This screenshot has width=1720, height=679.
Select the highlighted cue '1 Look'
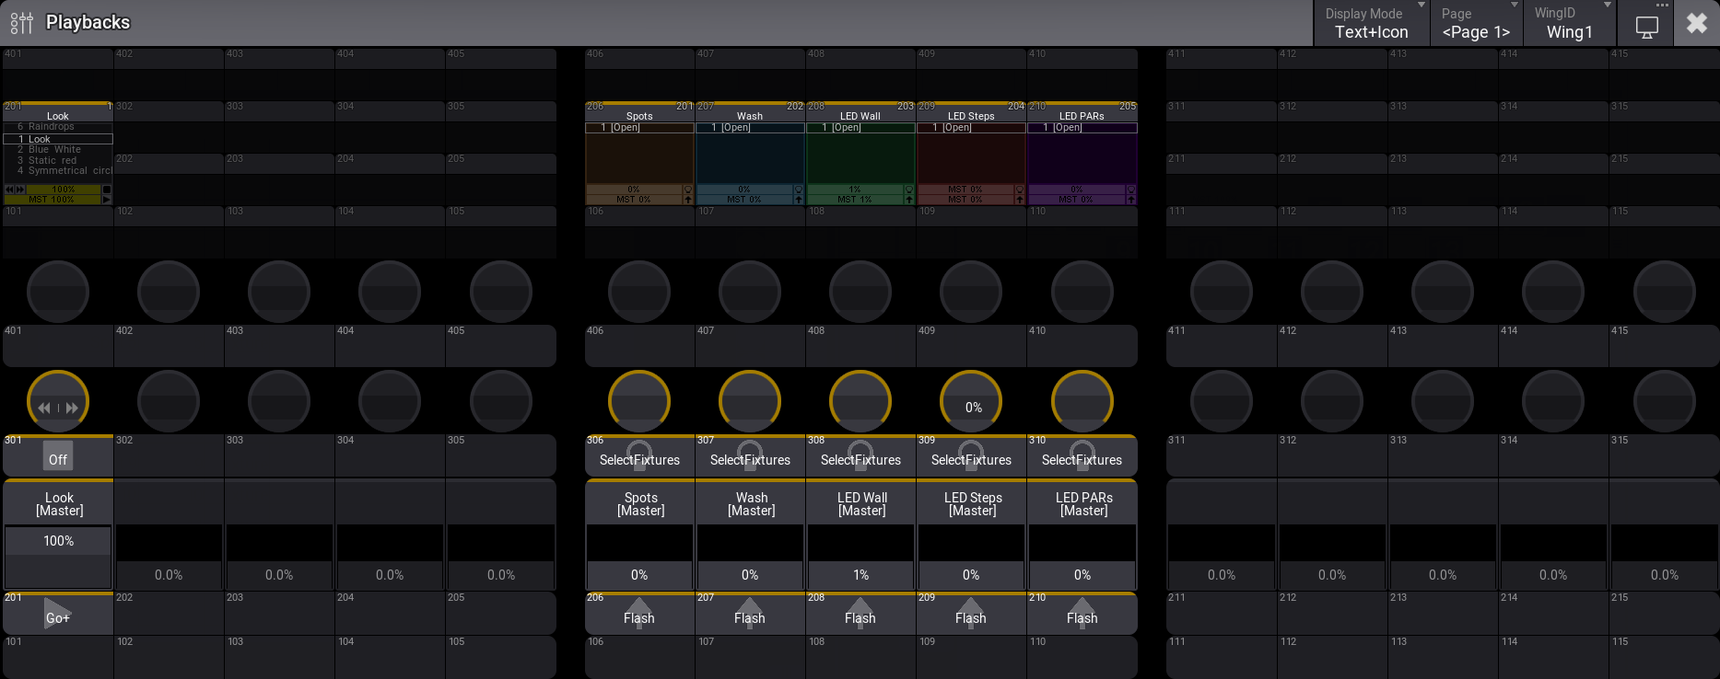[x=58, y=139]
